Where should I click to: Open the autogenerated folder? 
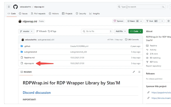pos(30,52)
